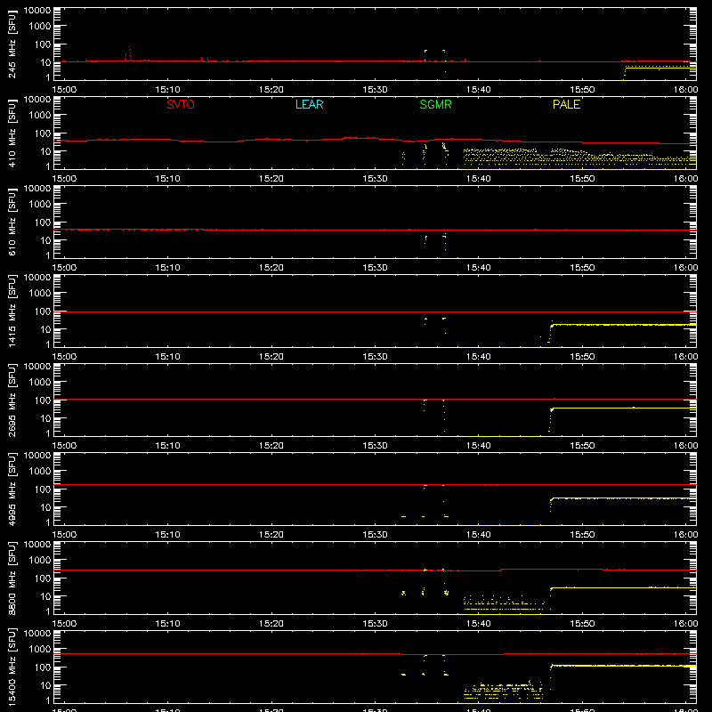This screenshot has width=712, height=712.
Task: Click the yellow PALE station label
Action: [x=566, y=104]
